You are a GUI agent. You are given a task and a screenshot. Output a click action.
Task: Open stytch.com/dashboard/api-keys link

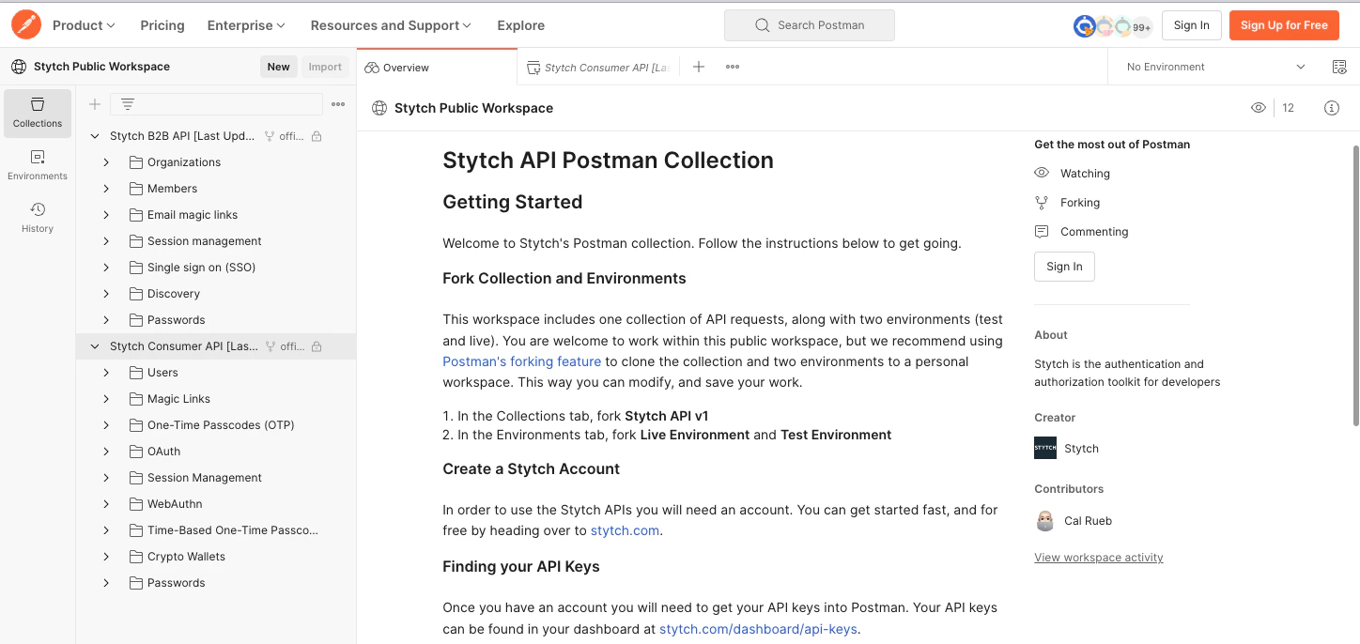click(x=758, y=629)
